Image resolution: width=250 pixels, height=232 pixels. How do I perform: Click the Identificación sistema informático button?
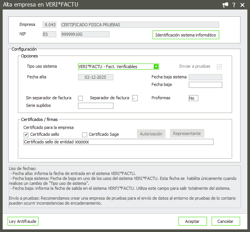tap(186, 35)
